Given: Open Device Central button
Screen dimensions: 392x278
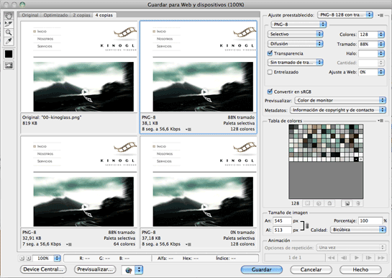Looking at the screenshot, I should point(43,269).
